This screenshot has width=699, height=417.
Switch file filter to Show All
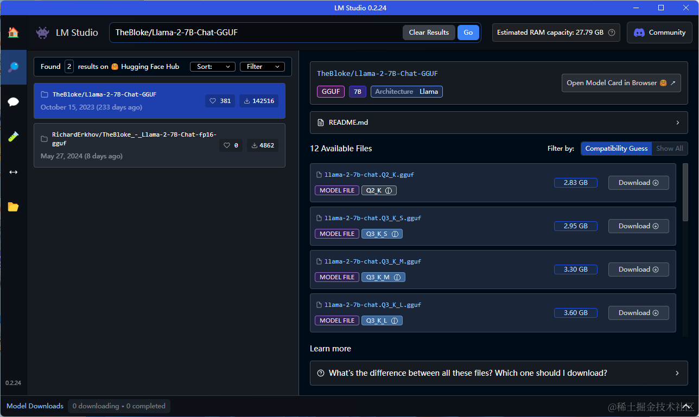click(669, 149)
